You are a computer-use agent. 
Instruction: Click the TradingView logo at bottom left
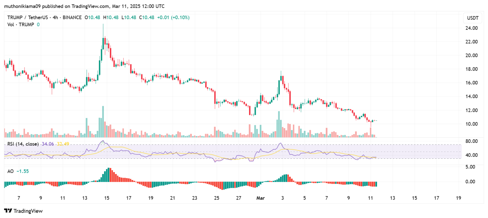(x=23, y=211)
